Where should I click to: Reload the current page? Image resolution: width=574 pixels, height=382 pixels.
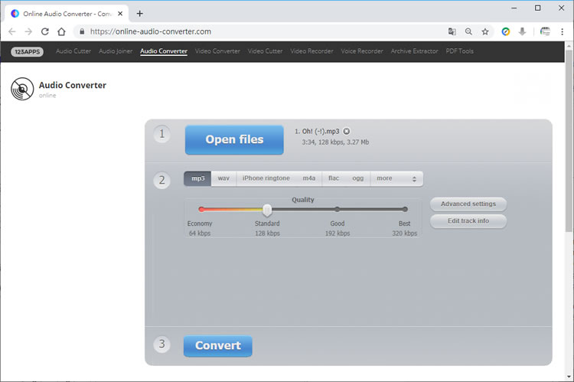click(x=45, y=31)
